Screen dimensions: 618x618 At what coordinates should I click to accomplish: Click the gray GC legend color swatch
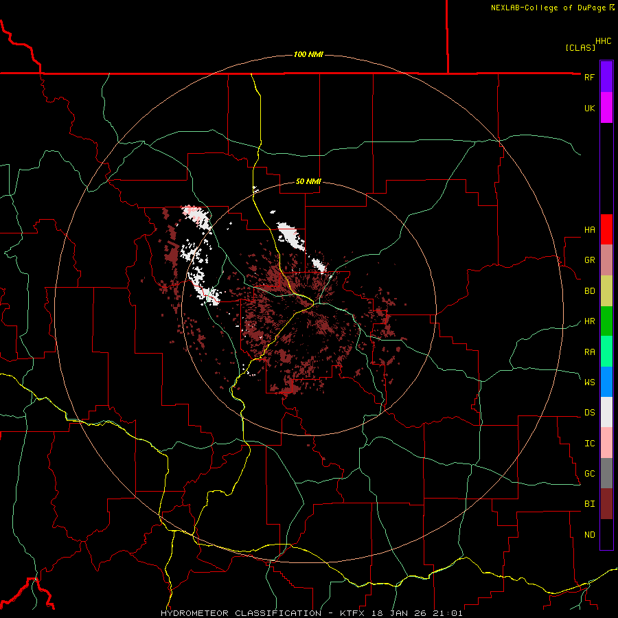click(x=606, y=473)
